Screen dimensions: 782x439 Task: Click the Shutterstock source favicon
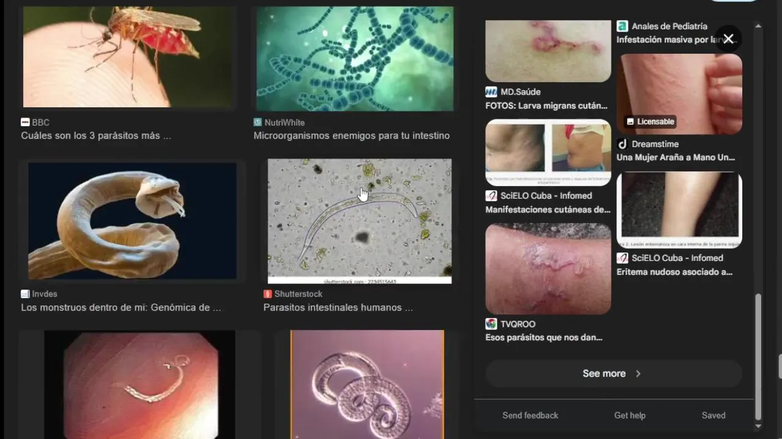(x=268, y=294)
